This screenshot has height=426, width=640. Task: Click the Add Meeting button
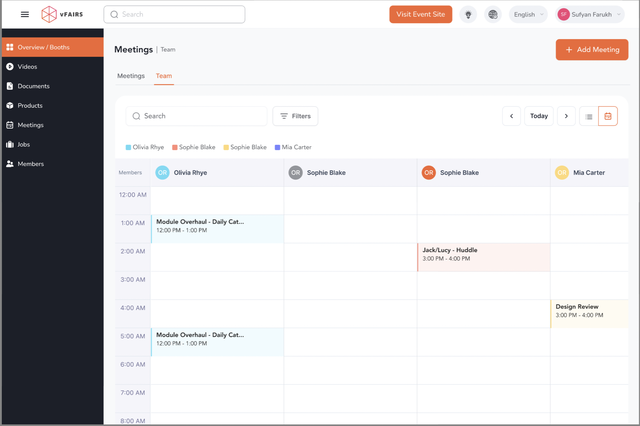[x=592, y=50]
